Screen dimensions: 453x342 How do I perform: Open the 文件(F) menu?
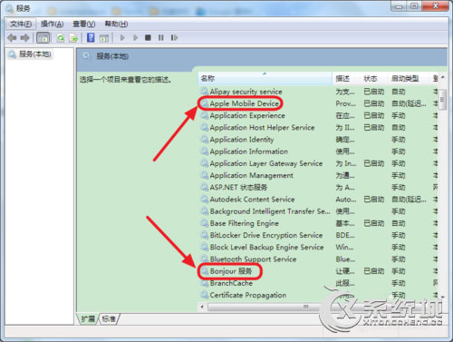point(21,24)
